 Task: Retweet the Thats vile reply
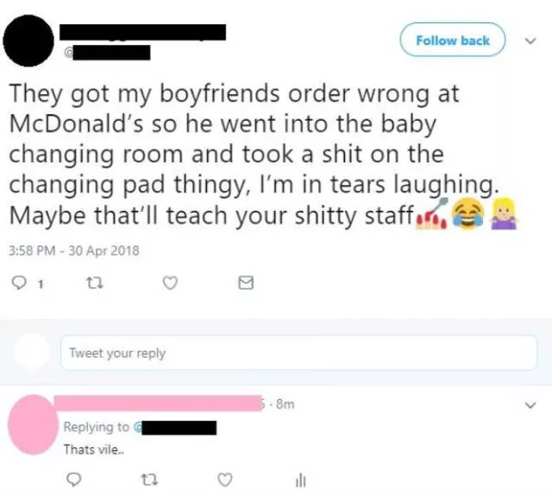(149, 479)
